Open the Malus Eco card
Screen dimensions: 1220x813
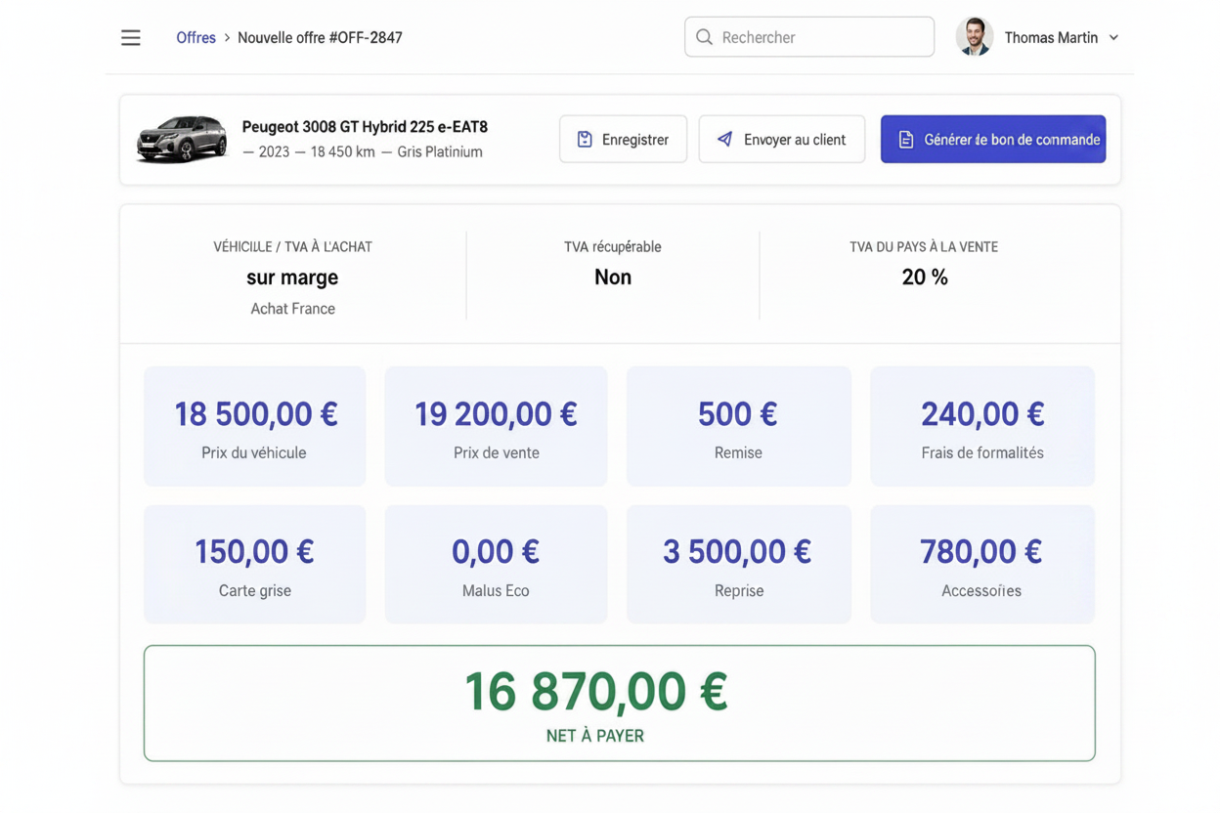click(496, 564)
